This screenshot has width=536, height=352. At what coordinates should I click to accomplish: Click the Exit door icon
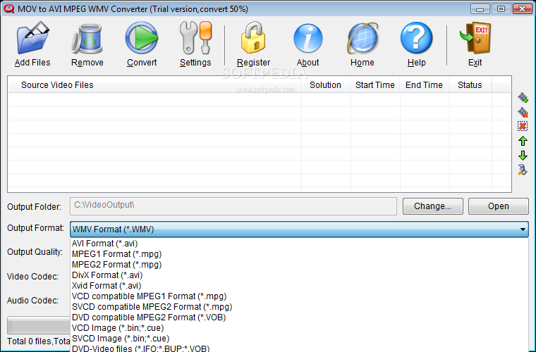pos(475,37)
